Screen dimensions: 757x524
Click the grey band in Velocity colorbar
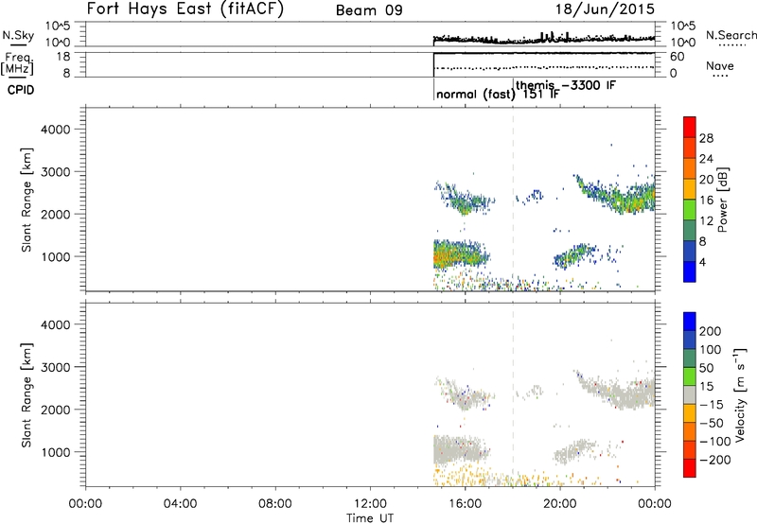(690, 394)
